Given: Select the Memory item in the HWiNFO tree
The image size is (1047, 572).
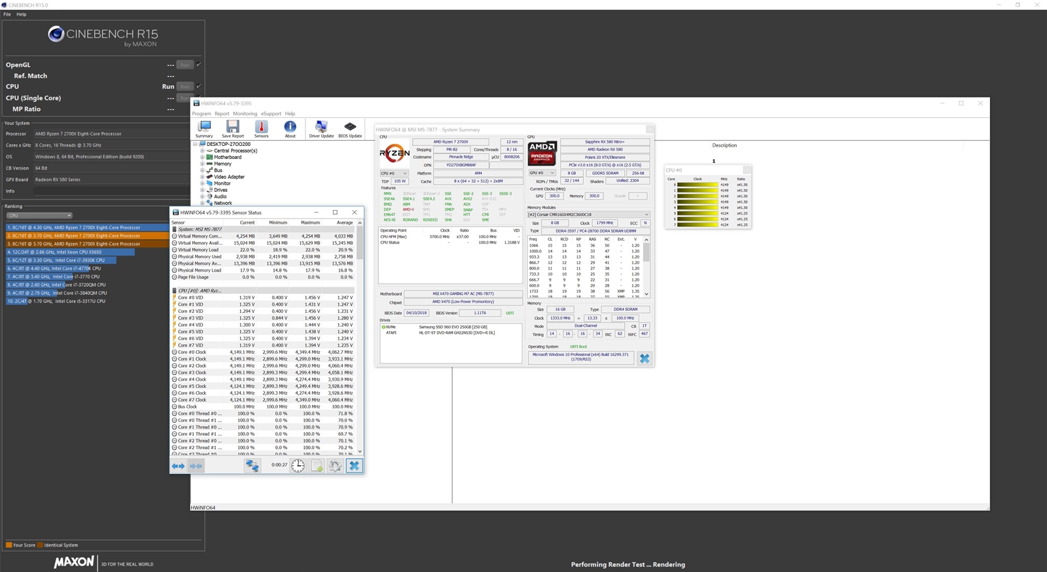Looking at the screenshot, I should [222, 164].
